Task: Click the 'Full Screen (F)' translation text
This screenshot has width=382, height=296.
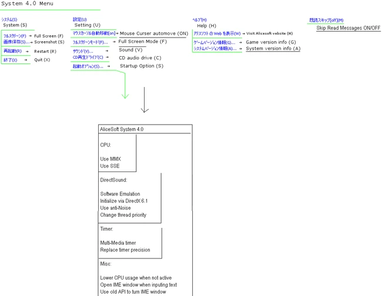Action: coord(49,36)
